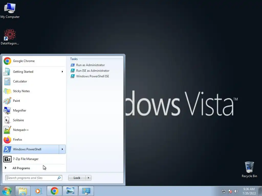
Task: Click the All Programs text
Action: [x=21, y=168]
